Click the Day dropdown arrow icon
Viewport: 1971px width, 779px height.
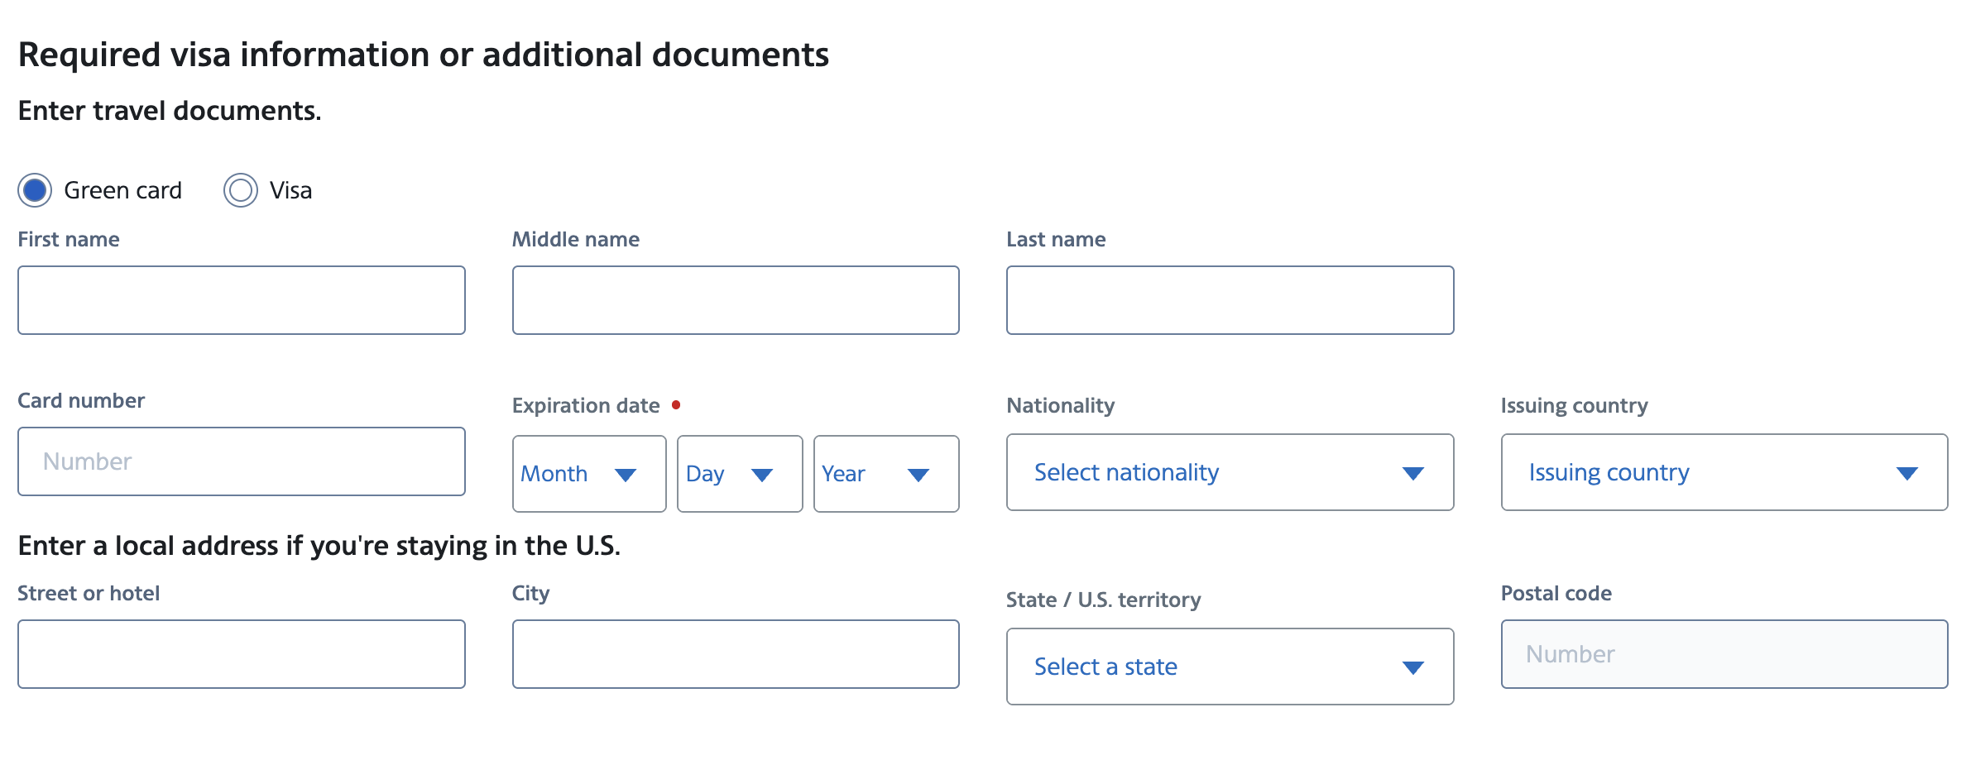762,475
